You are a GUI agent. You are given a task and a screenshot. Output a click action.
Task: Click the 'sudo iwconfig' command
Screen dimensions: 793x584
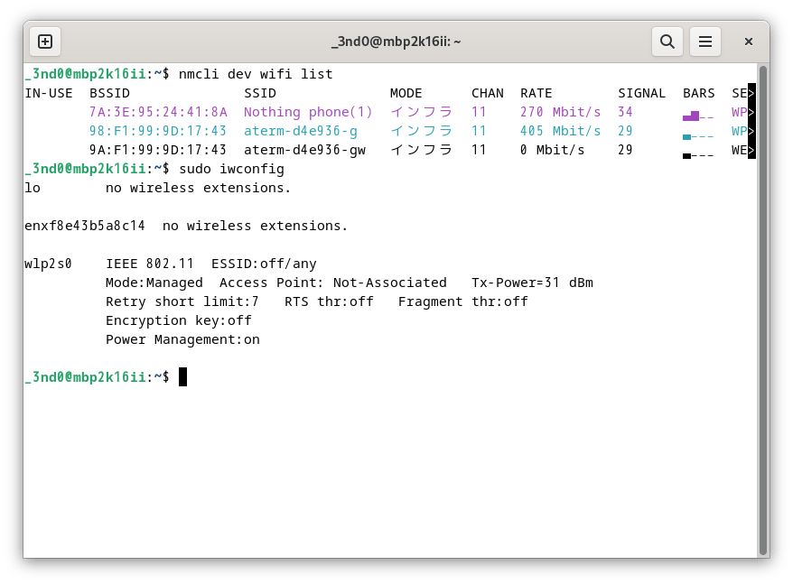tap(231, 169)
